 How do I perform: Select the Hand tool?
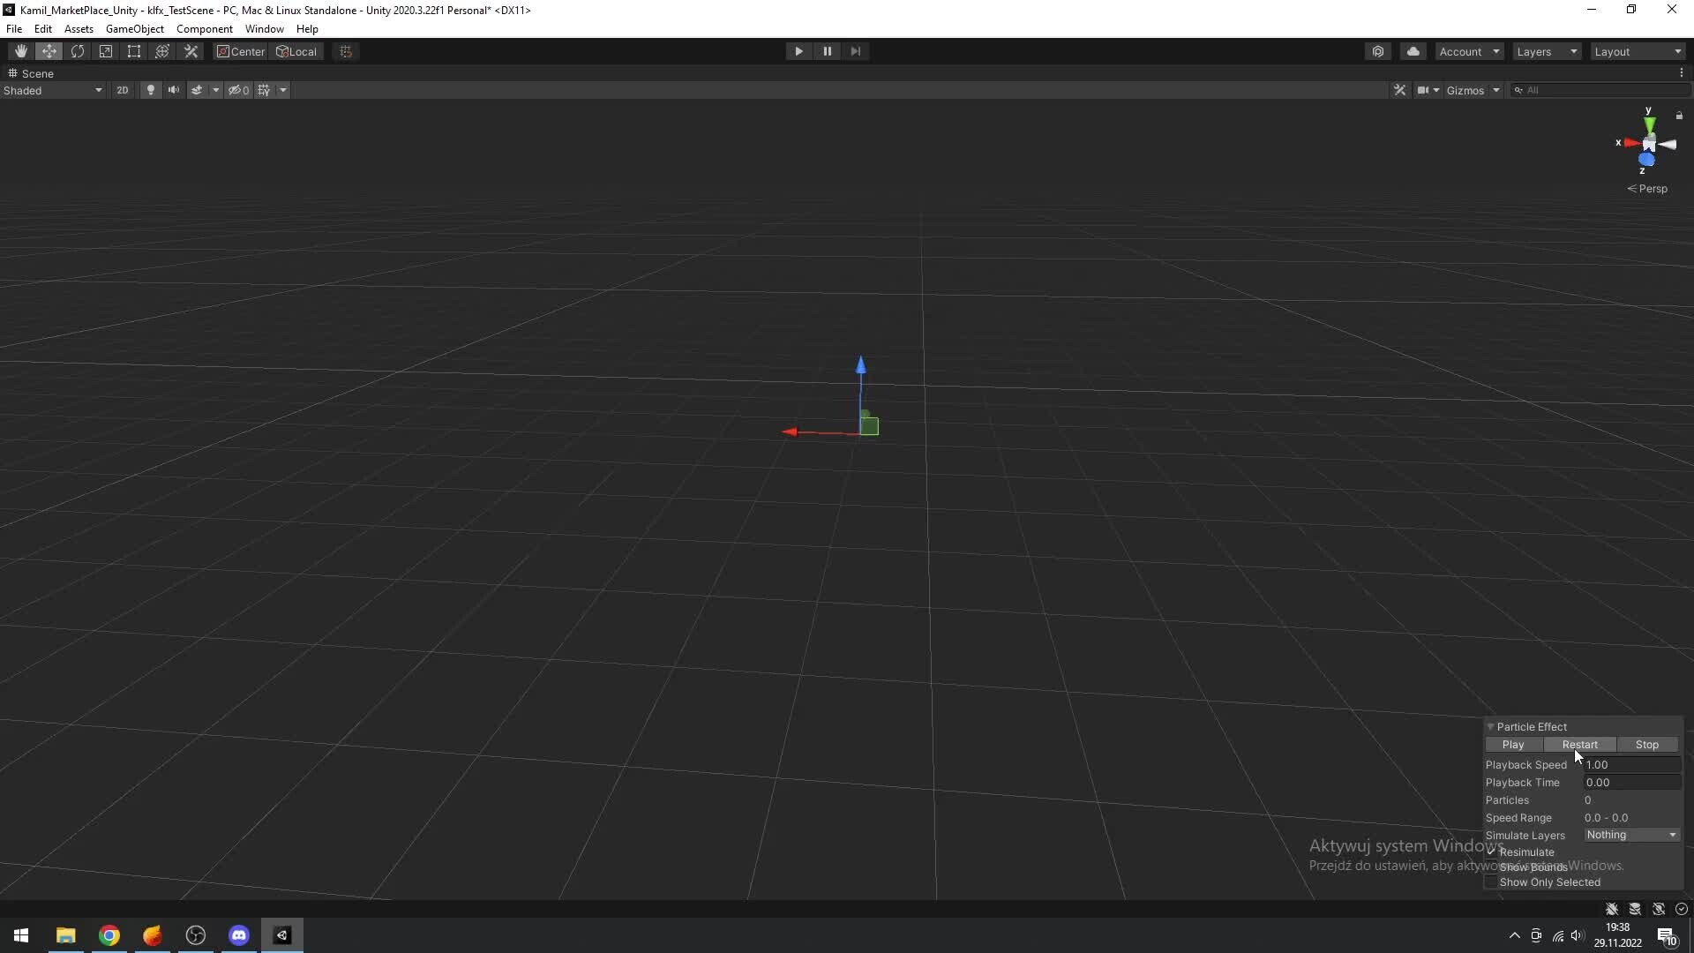tap(21, 51)
